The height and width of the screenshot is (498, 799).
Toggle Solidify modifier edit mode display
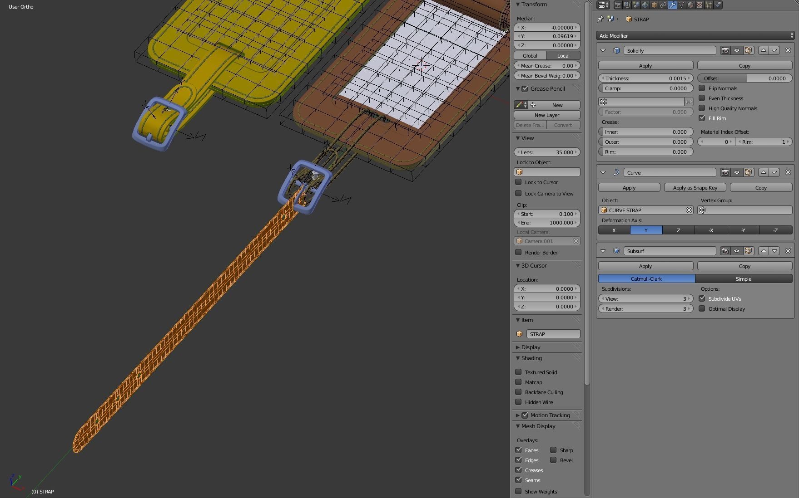(749, 50)
